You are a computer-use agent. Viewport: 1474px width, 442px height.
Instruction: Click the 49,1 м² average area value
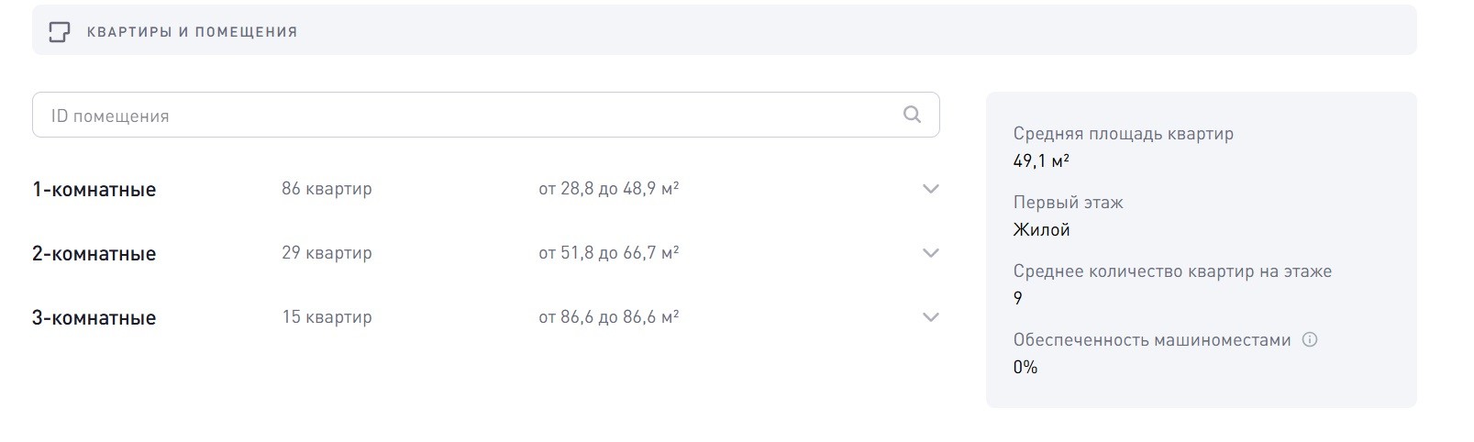[x=1041, y=161]
